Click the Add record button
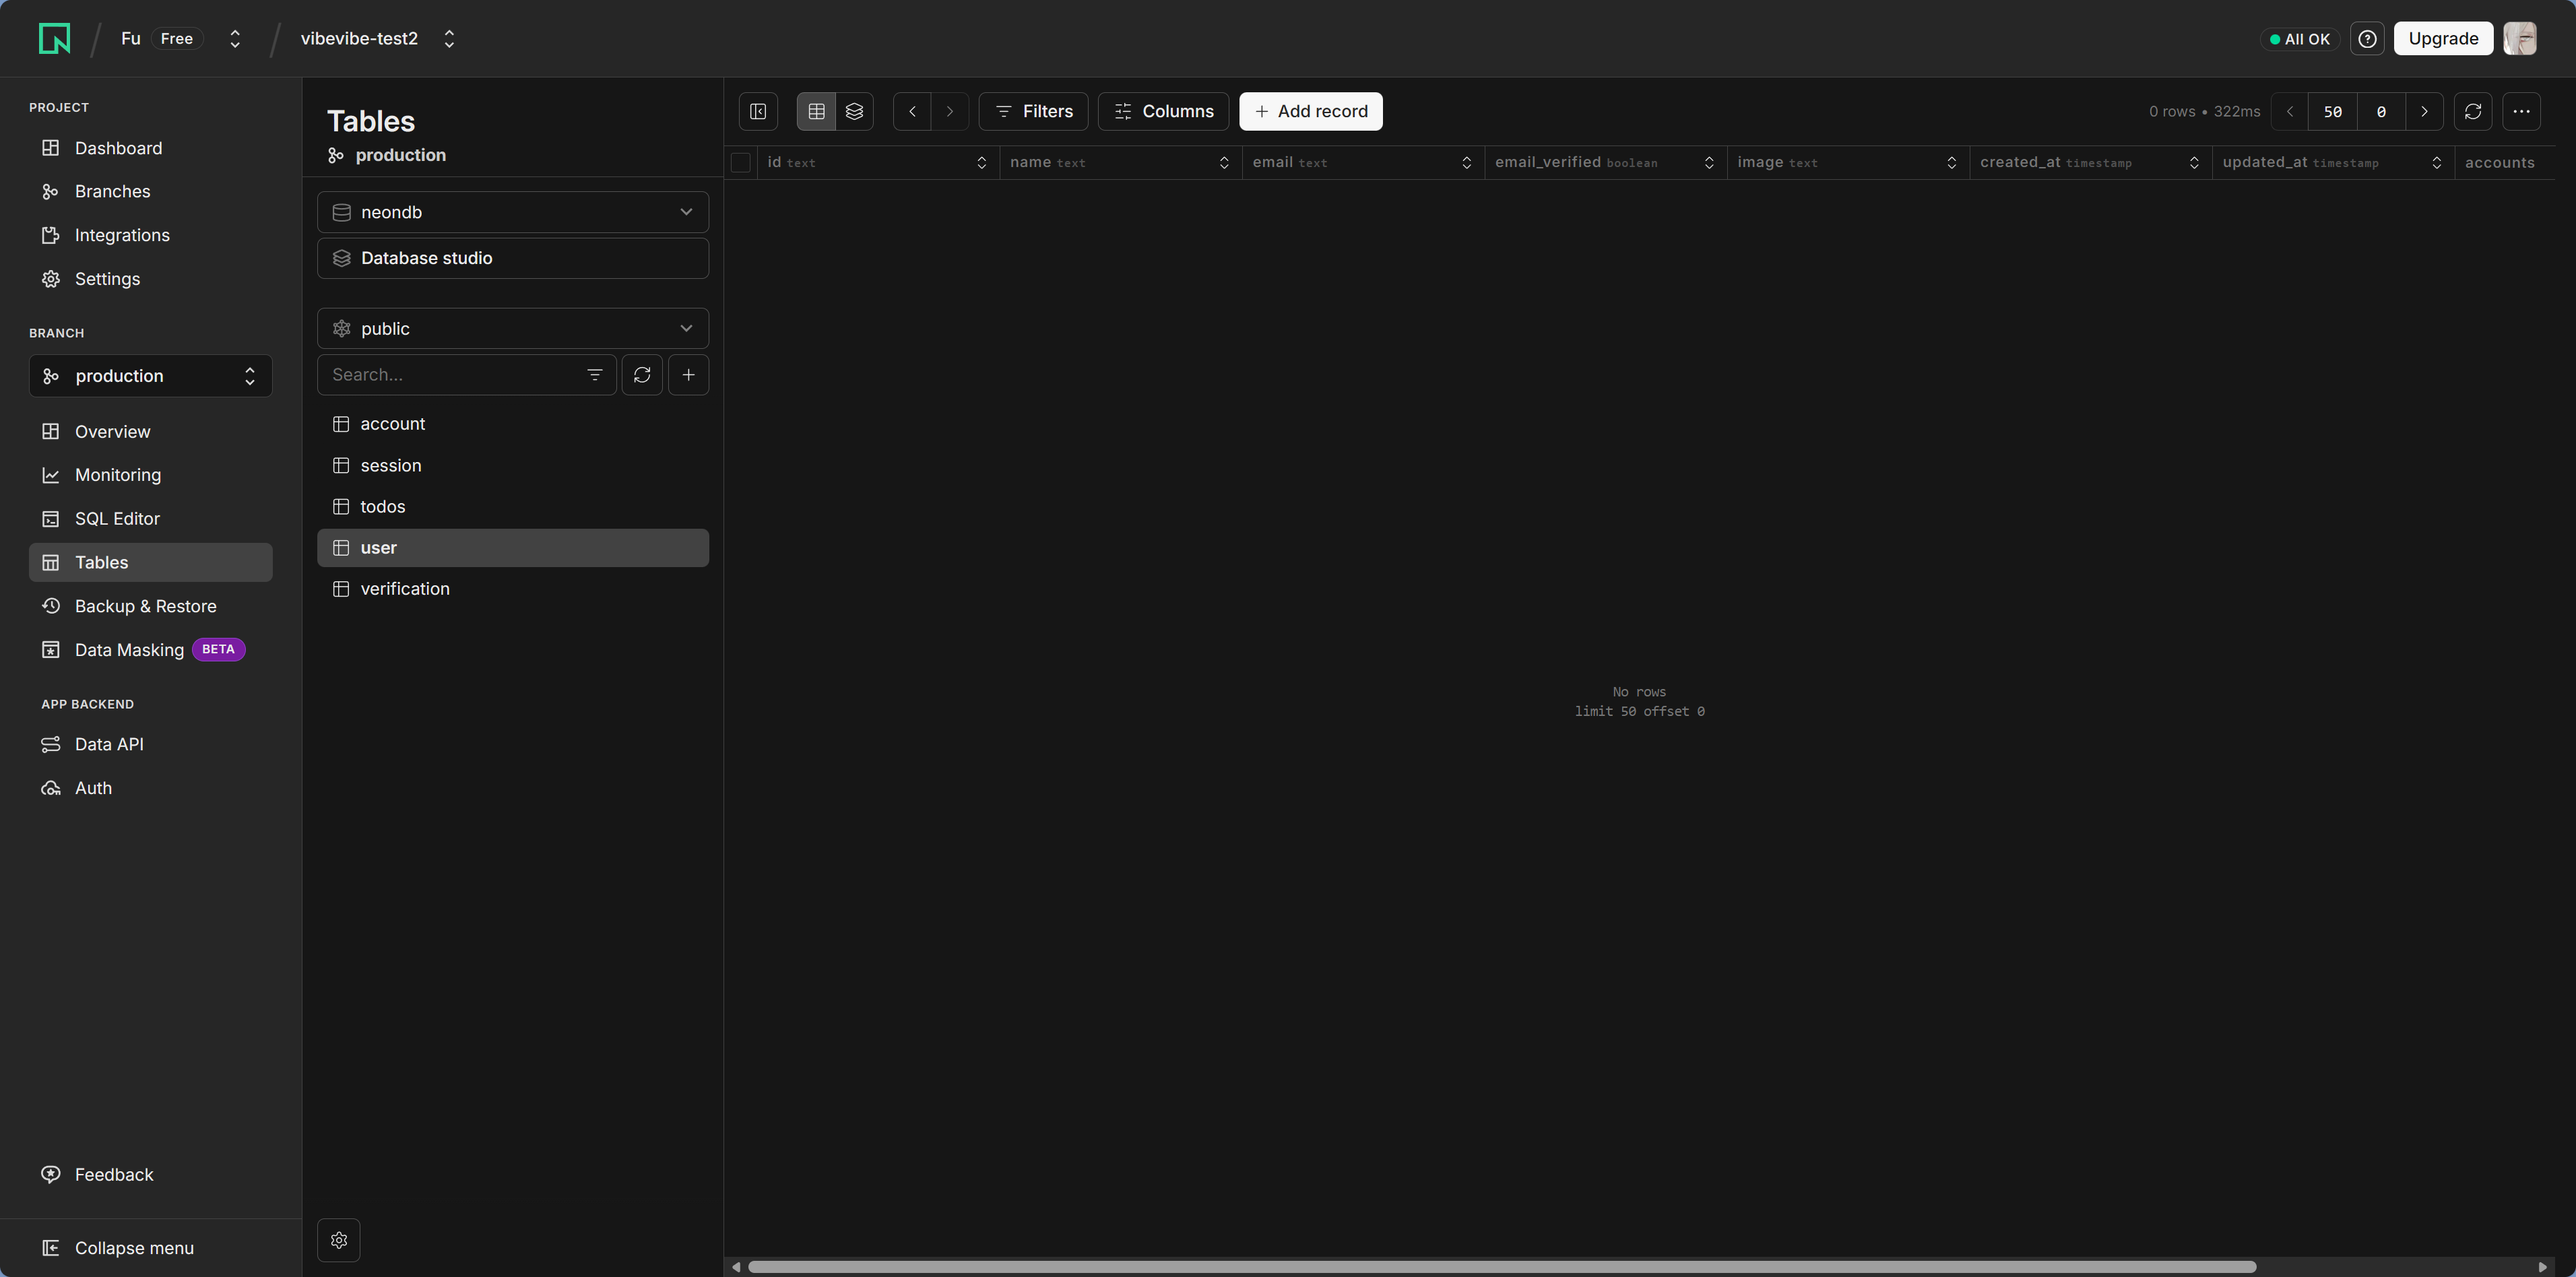Image resolution: width=2576 pixels, height=1277 pixels. pyautogui.click(x=1310, y=111)
